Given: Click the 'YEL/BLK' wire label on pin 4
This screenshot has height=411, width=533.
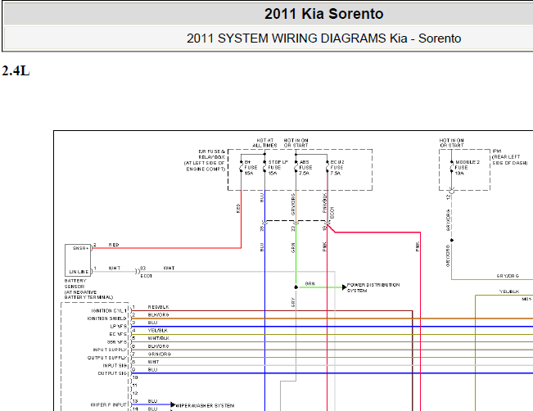Looking at the screenshot, I should coord(158,331).
